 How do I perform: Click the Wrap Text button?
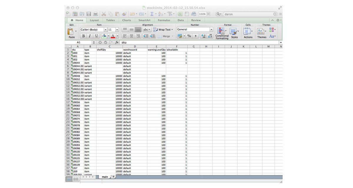(163, 30)
